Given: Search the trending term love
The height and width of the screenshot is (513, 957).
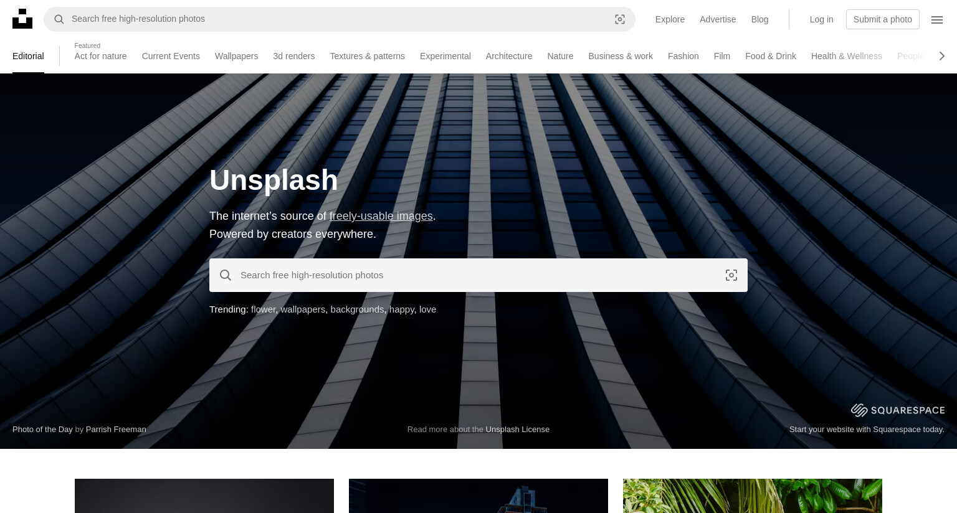Looking at the screenshot, I should pyautogui.click(x=427, y=309).
